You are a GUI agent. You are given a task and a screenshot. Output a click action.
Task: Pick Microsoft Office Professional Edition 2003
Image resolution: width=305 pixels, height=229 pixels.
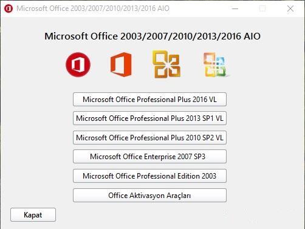(149, 176)
